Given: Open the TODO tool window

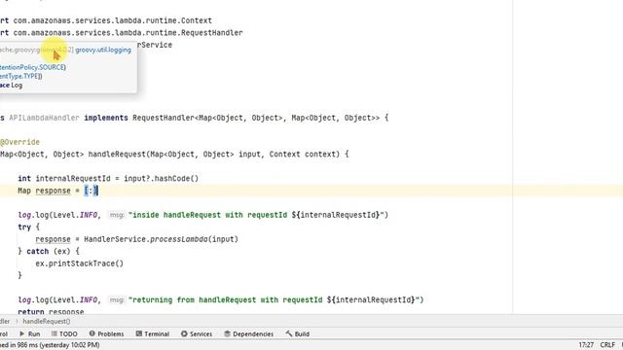Looking at the screenshot, I should [x=64, y=334].
